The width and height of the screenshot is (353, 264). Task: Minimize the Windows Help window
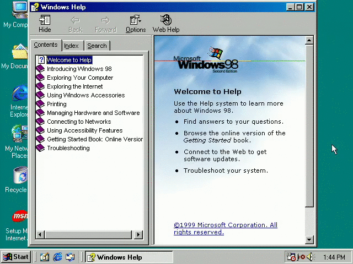[x=290, y=7]
